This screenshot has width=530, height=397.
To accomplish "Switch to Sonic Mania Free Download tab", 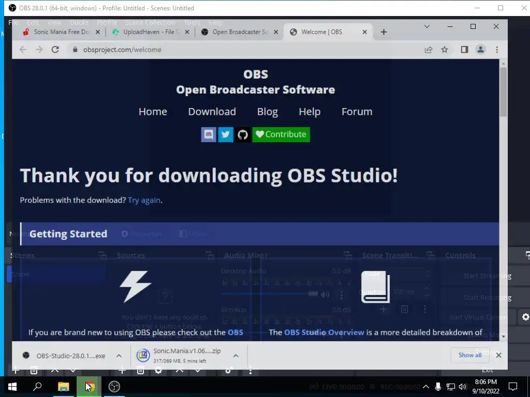I will (61, 32).
